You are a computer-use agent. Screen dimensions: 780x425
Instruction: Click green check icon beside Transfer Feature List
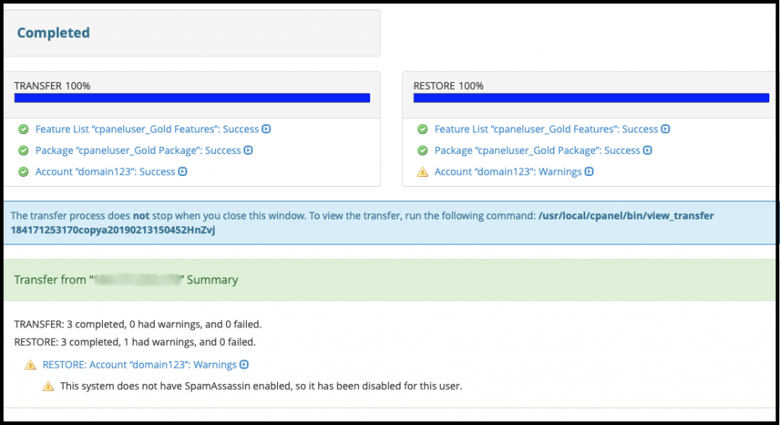[24, 129]
